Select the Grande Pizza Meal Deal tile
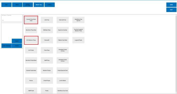The image size is (177, 94). (31, 20)
